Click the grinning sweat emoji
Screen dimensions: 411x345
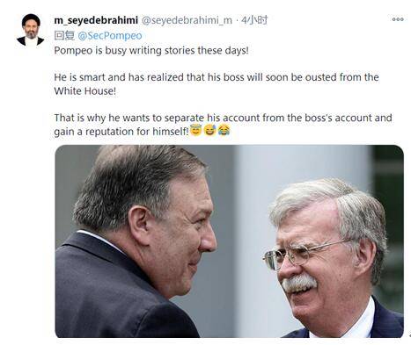click(x=209, y=130)
